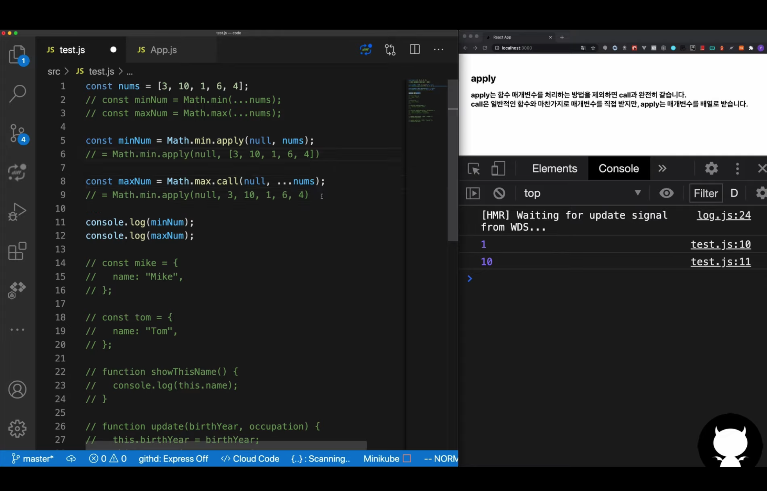Place cursor on line 5 minNum code
The height and width of the screenshot is (491, 767).
[x=200, y=141]
